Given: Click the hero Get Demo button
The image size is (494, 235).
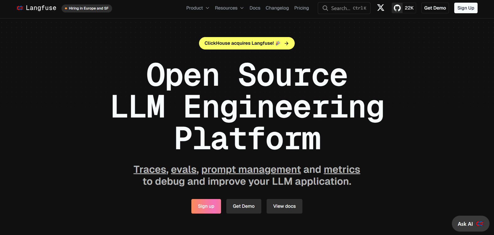Looking at the screenshot, I should coord(244,206).
